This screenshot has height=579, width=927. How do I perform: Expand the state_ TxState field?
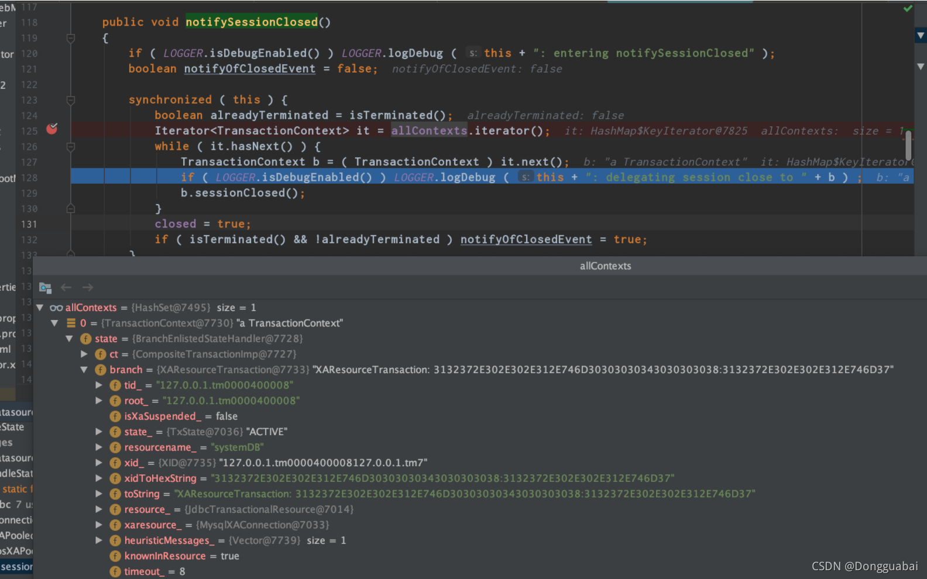(x=99, y=432)
